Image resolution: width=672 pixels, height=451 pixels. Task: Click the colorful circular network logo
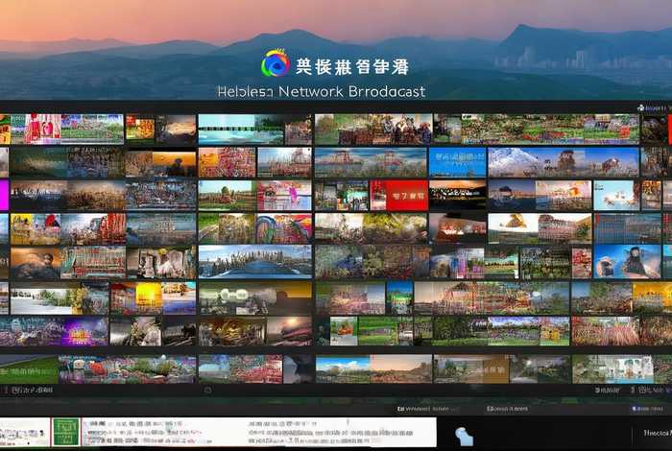[x=275, y=64]
